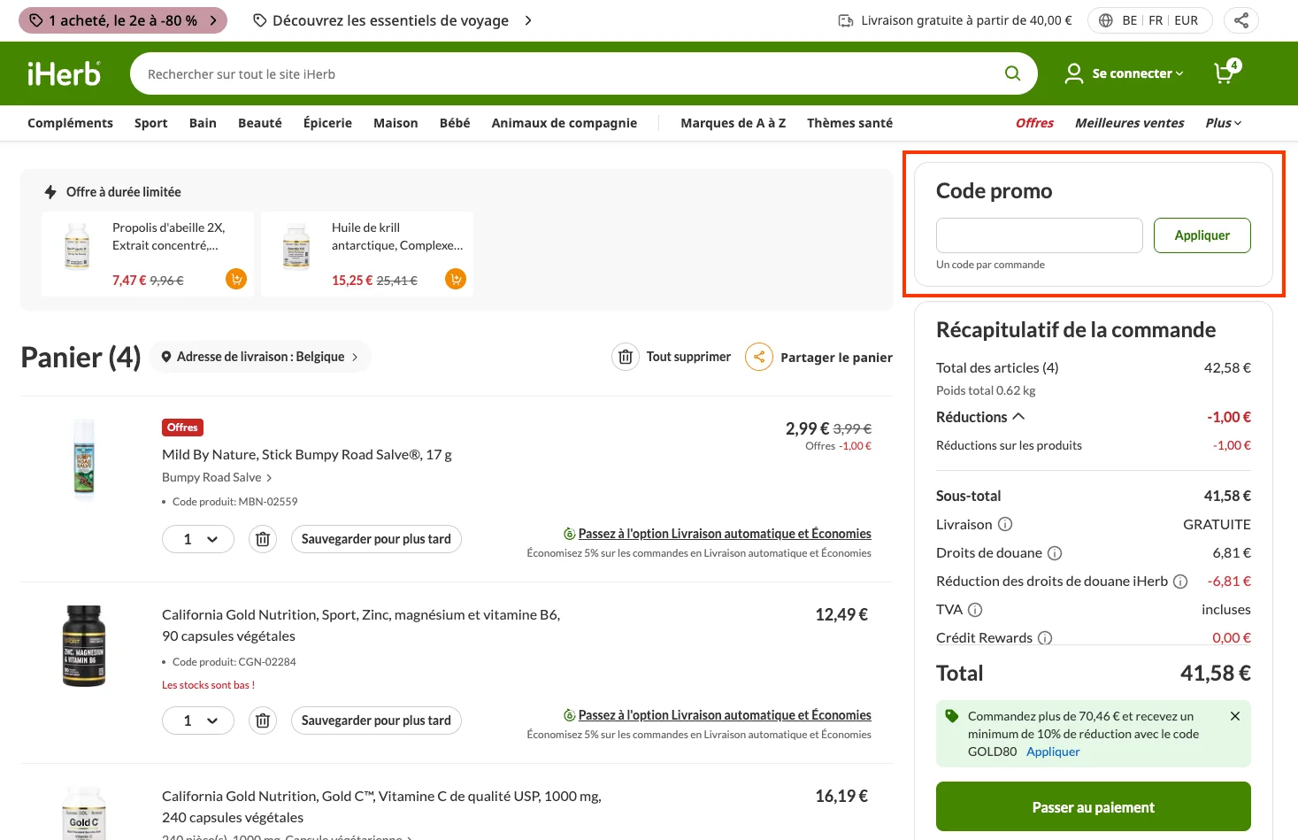The image size is (1298, 840).
Task: Open Mild By Nature Stick product title
Action: (x=306, y=454)
